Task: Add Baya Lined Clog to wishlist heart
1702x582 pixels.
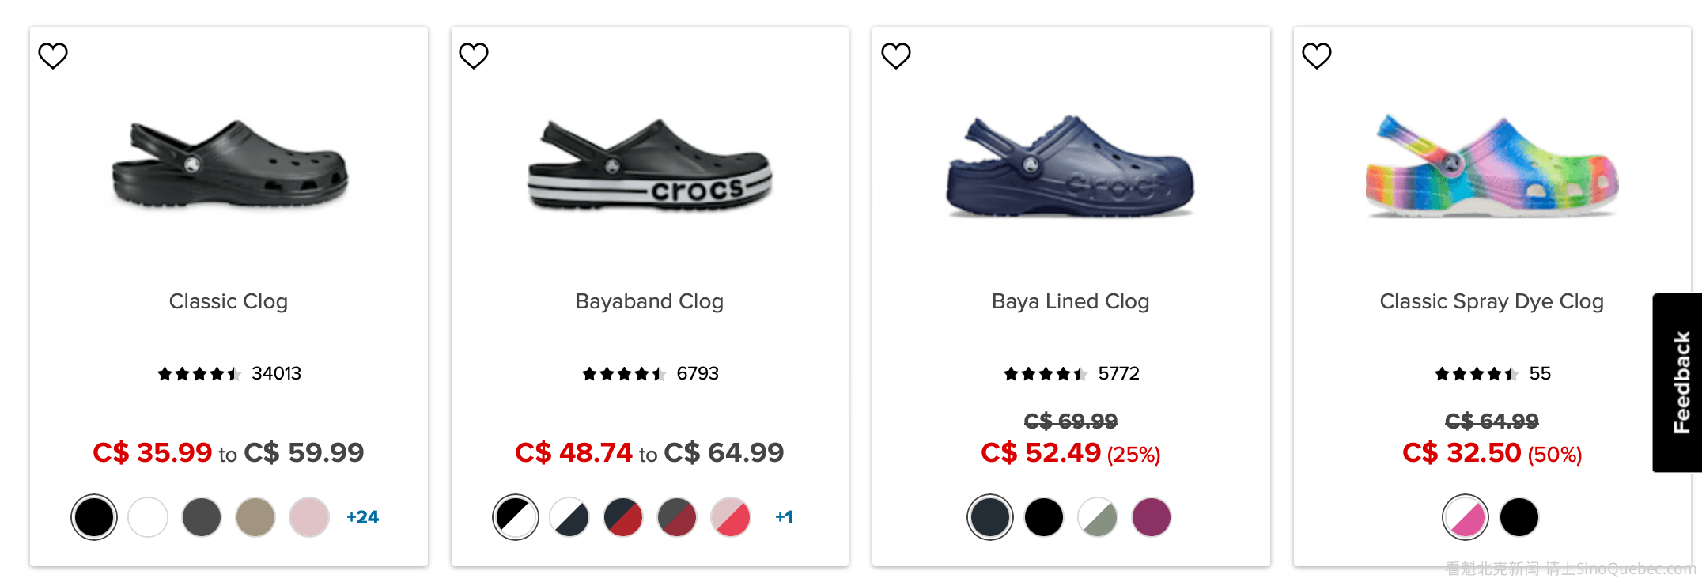Action: pyautogui.click(x=896, y=56)
